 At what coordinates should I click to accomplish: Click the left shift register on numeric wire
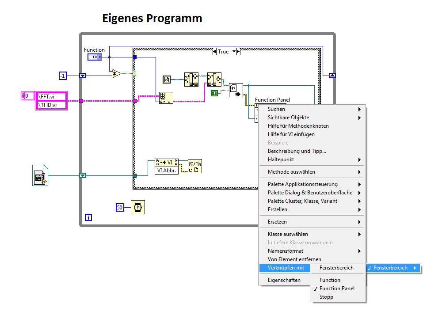(x=83, y=76)
